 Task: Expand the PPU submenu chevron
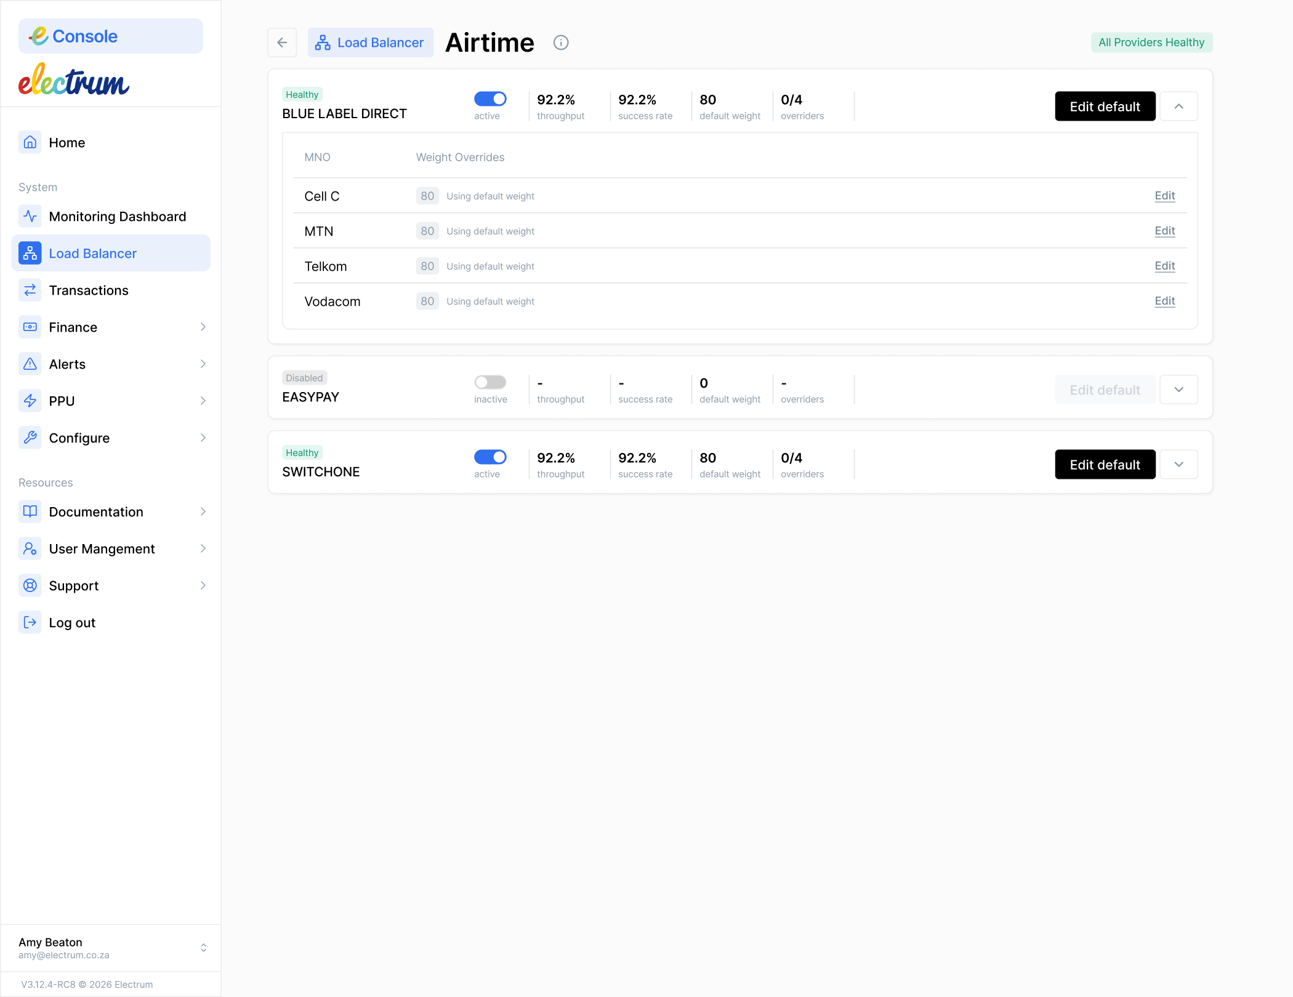[x=203, y=401]
